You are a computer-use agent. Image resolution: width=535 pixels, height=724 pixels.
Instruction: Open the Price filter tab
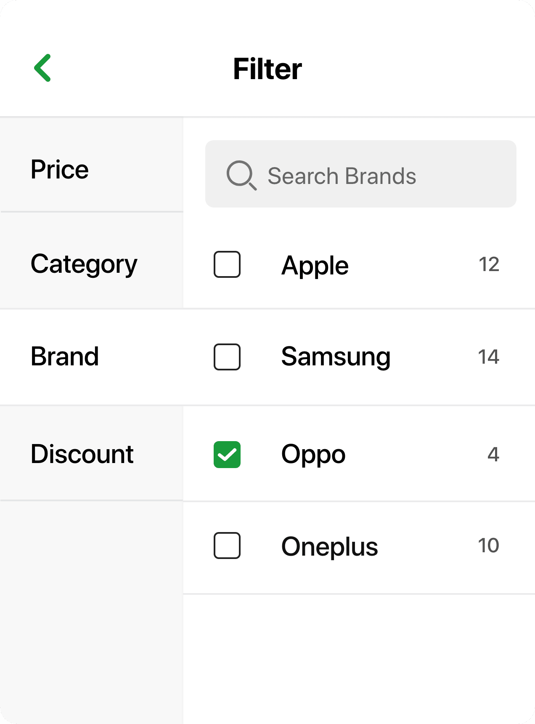pos(60,169)
